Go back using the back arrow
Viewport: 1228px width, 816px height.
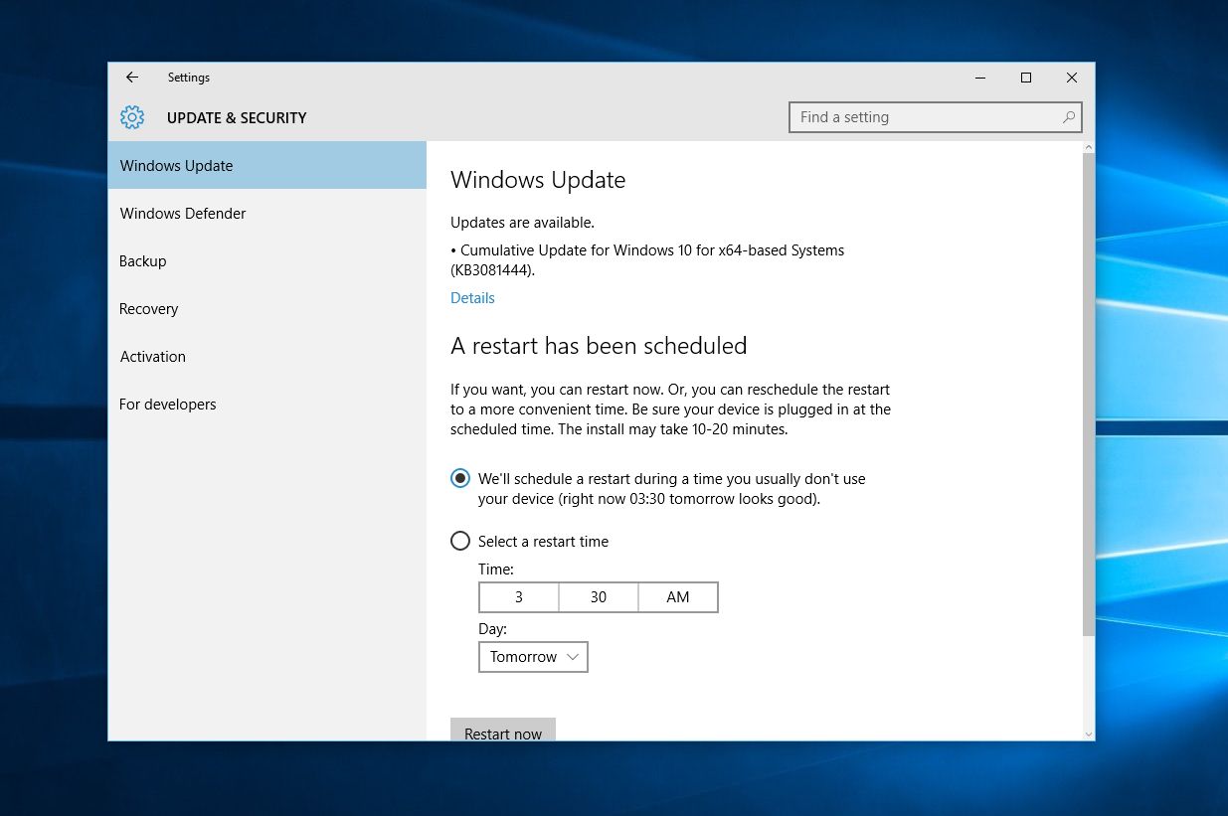131,78
